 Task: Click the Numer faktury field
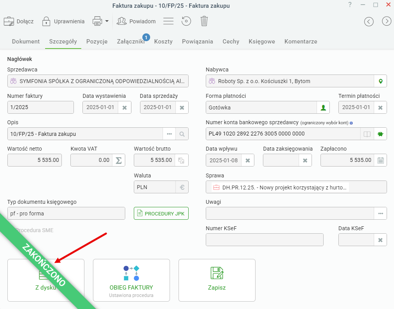tap(40, 108)
